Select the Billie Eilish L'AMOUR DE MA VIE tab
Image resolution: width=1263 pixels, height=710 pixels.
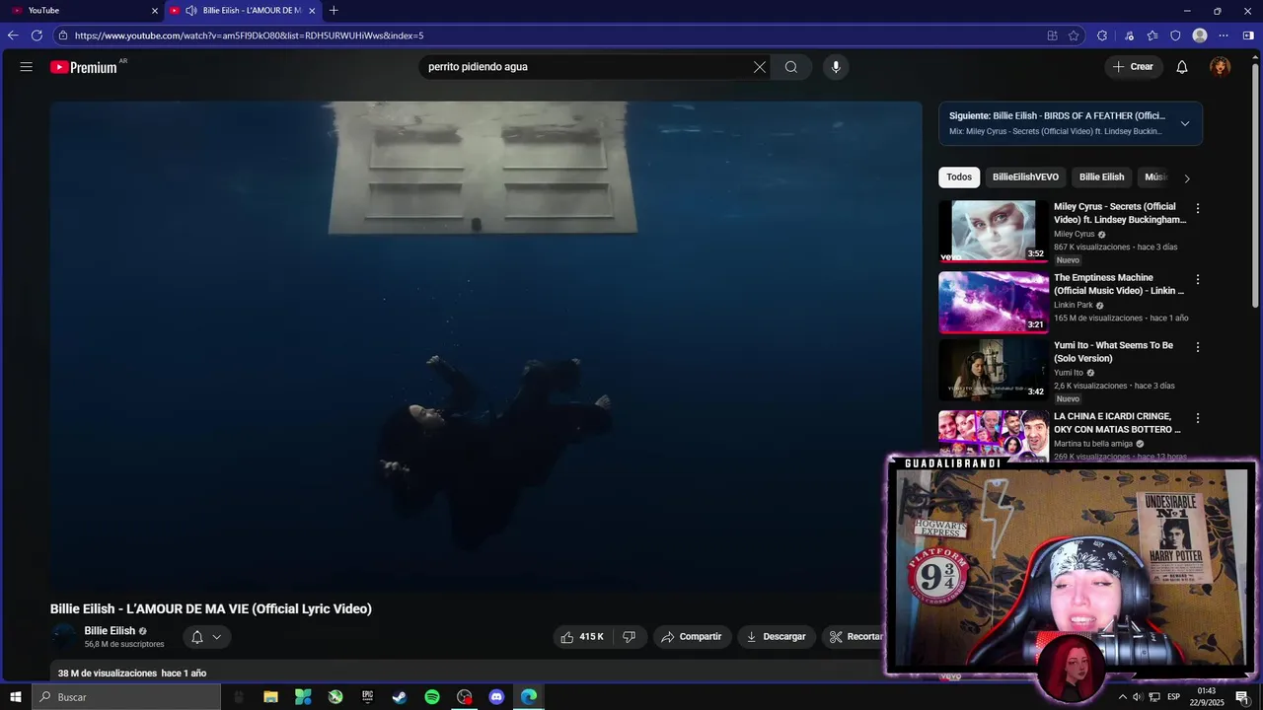(x=244, y=10)
